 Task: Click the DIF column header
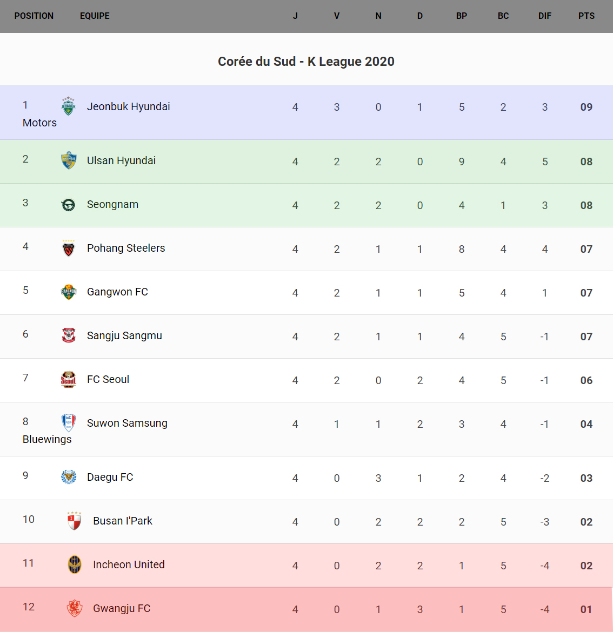[x=544, y=16]
